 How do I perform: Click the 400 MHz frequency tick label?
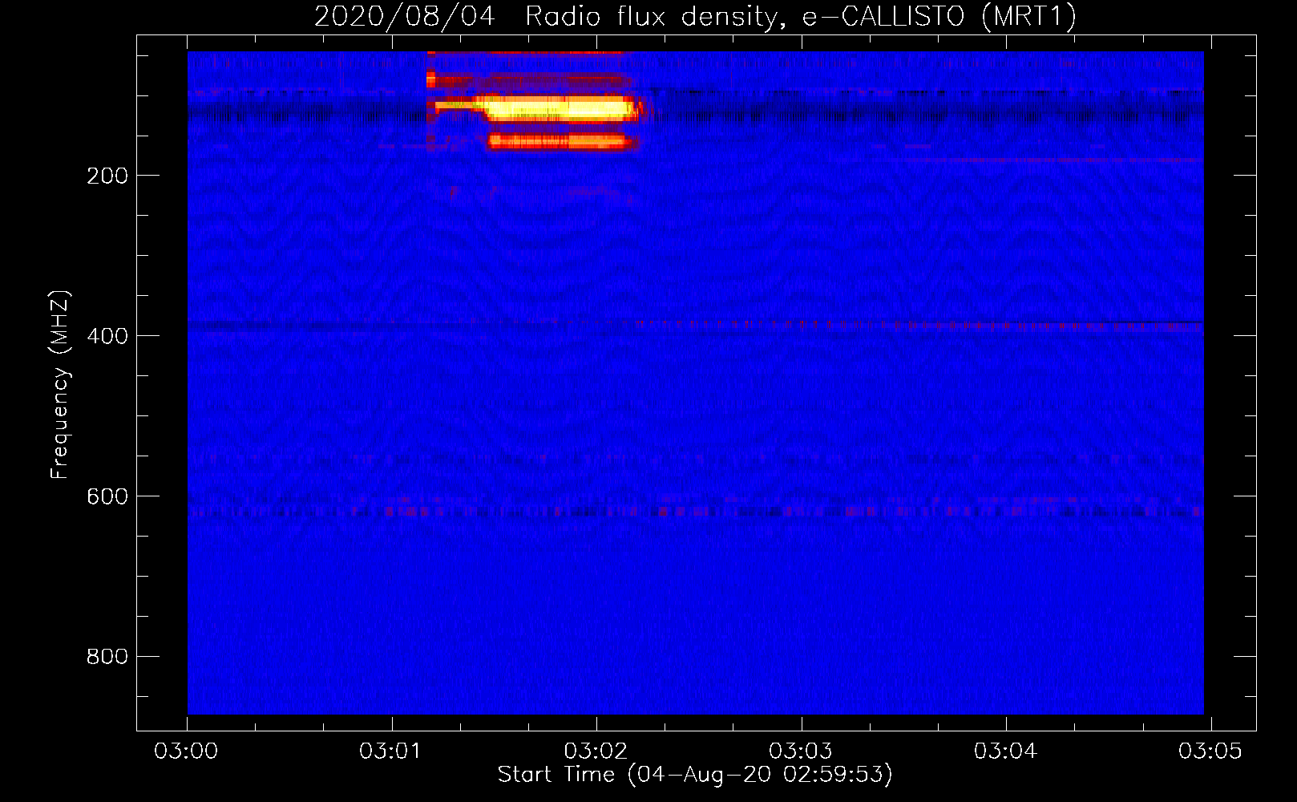107,336
